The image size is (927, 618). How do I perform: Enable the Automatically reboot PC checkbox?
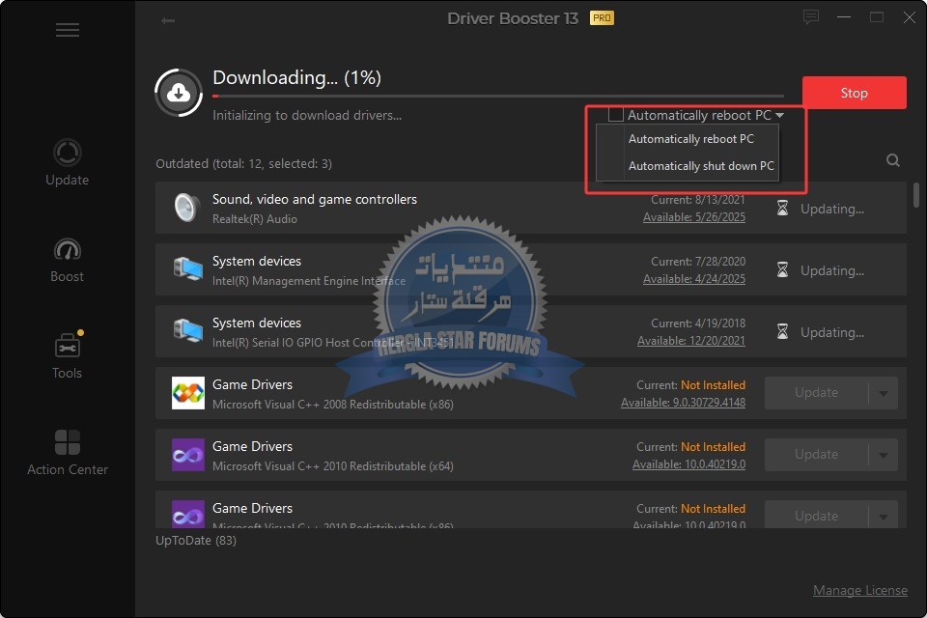point(615,115)
